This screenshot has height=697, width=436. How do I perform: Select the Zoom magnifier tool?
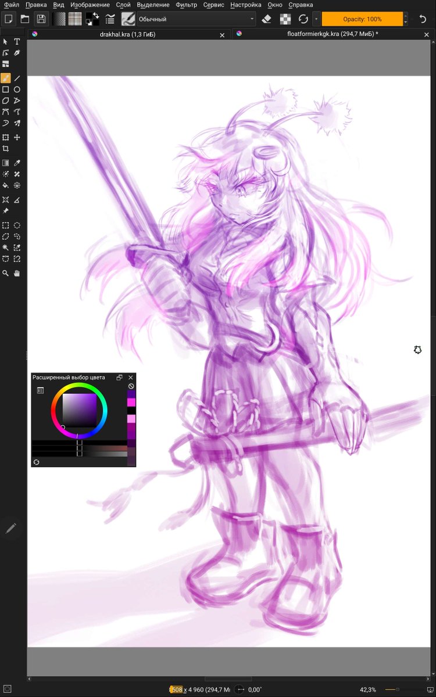[x=5, y=273]
